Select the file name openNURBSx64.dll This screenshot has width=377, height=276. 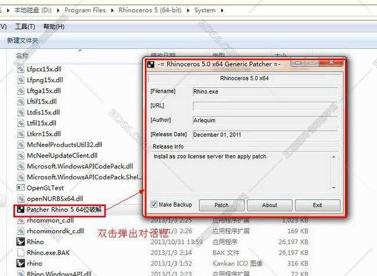(x=55, y=199)
